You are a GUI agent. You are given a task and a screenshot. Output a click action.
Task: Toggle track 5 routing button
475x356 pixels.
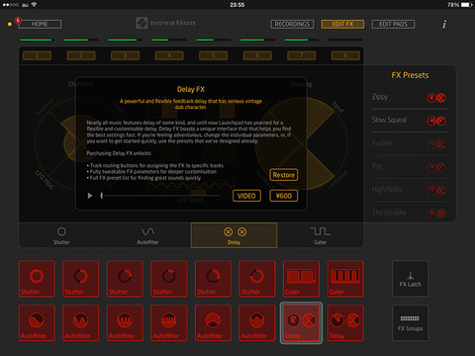coord(213,55)
